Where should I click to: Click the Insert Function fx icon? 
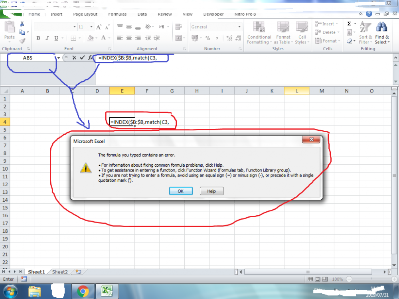(90, 58)
